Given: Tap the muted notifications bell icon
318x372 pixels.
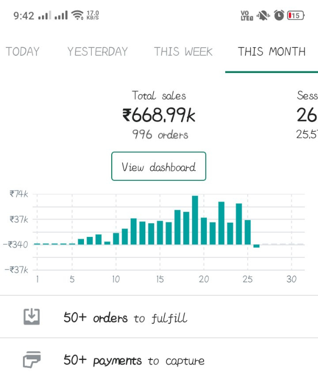Looking at the screenshot, I should tap(263, 15).
